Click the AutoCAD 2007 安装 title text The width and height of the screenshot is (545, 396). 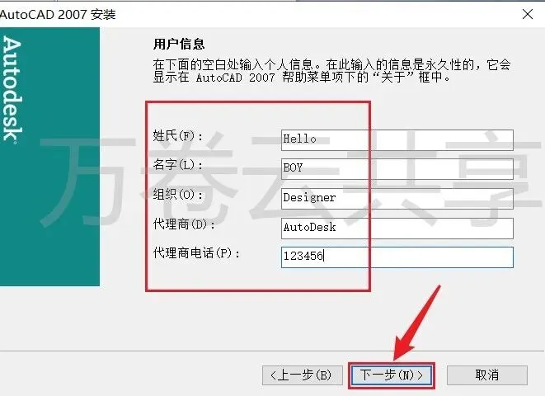click(58, 15)
